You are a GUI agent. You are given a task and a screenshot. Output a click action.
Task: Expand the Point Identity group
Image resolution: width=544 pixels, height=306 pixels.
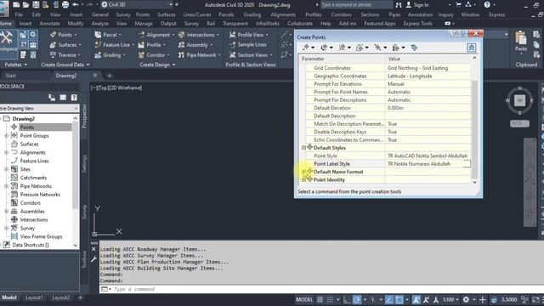[x=303, y=179]
